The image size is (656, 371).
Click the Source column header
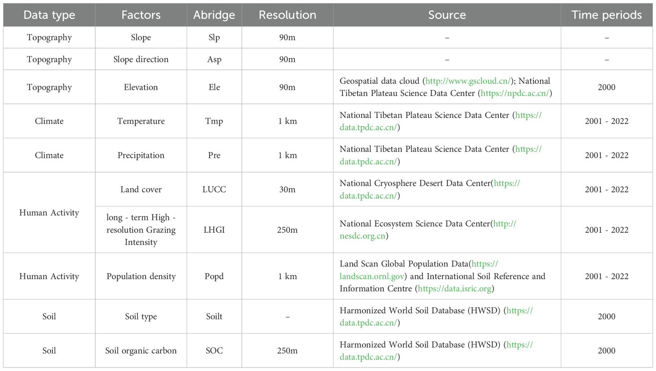pos(447,15)
